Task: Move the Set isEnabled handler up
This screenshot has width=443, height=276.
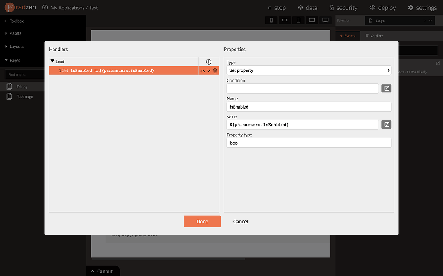Action: coord(202,70)
